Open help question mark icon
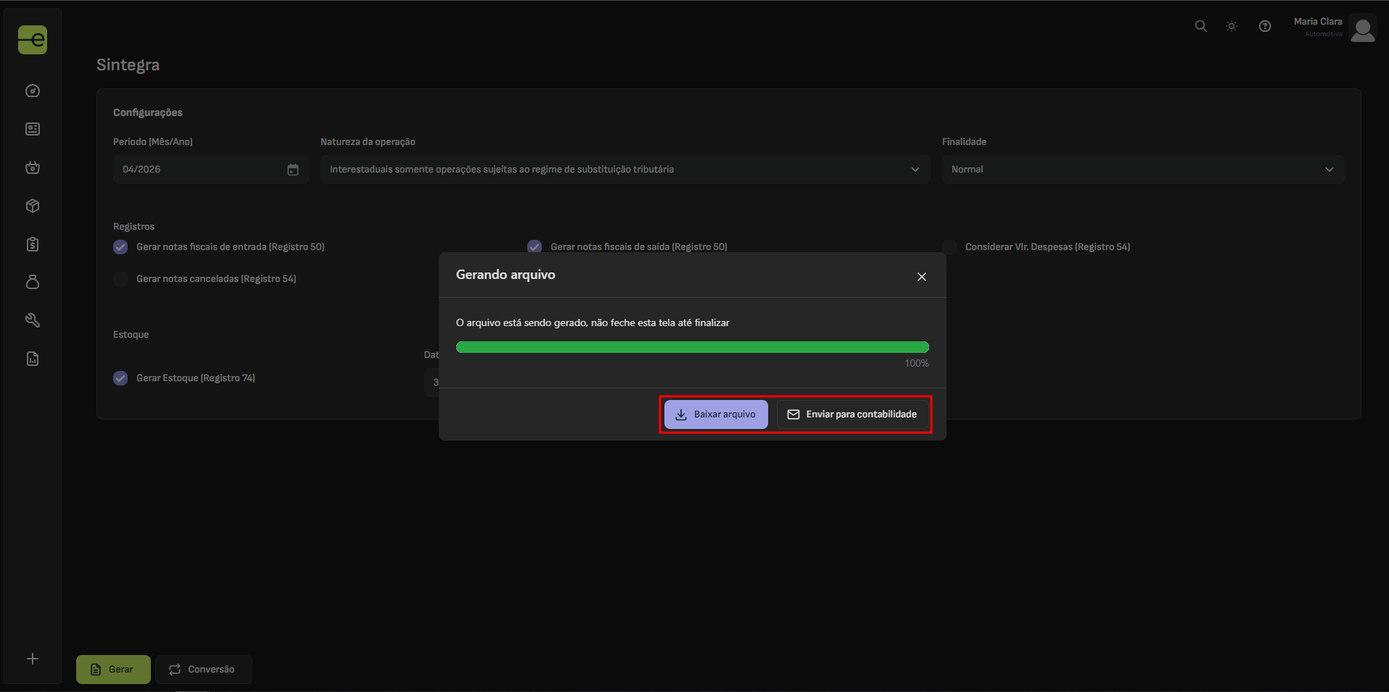The width and height of the screenshot is (1389, 692). [1265, 26]
